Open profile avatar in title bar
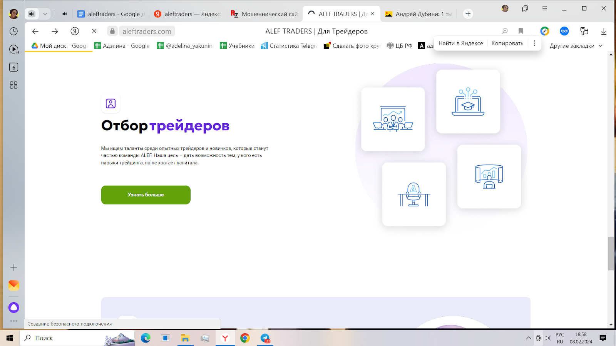 pos(505,8)
